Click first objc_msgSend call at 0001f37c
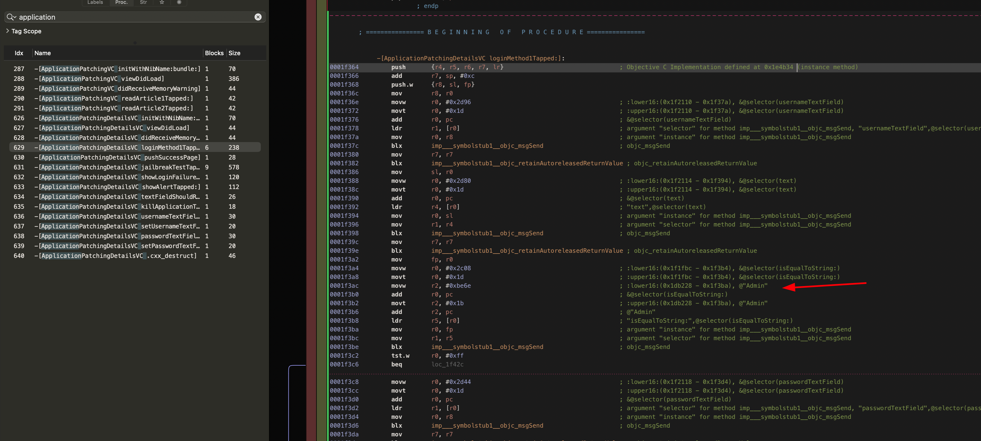 pyautogui.click(x=487, y=146)
